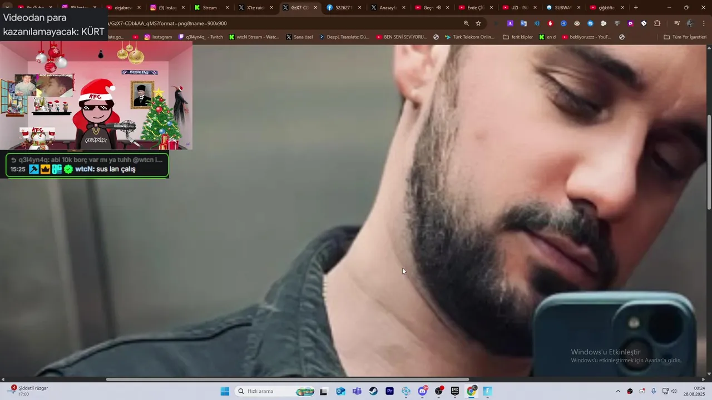
Task: Show hidden system tray icons
Action: pos(617,391)
